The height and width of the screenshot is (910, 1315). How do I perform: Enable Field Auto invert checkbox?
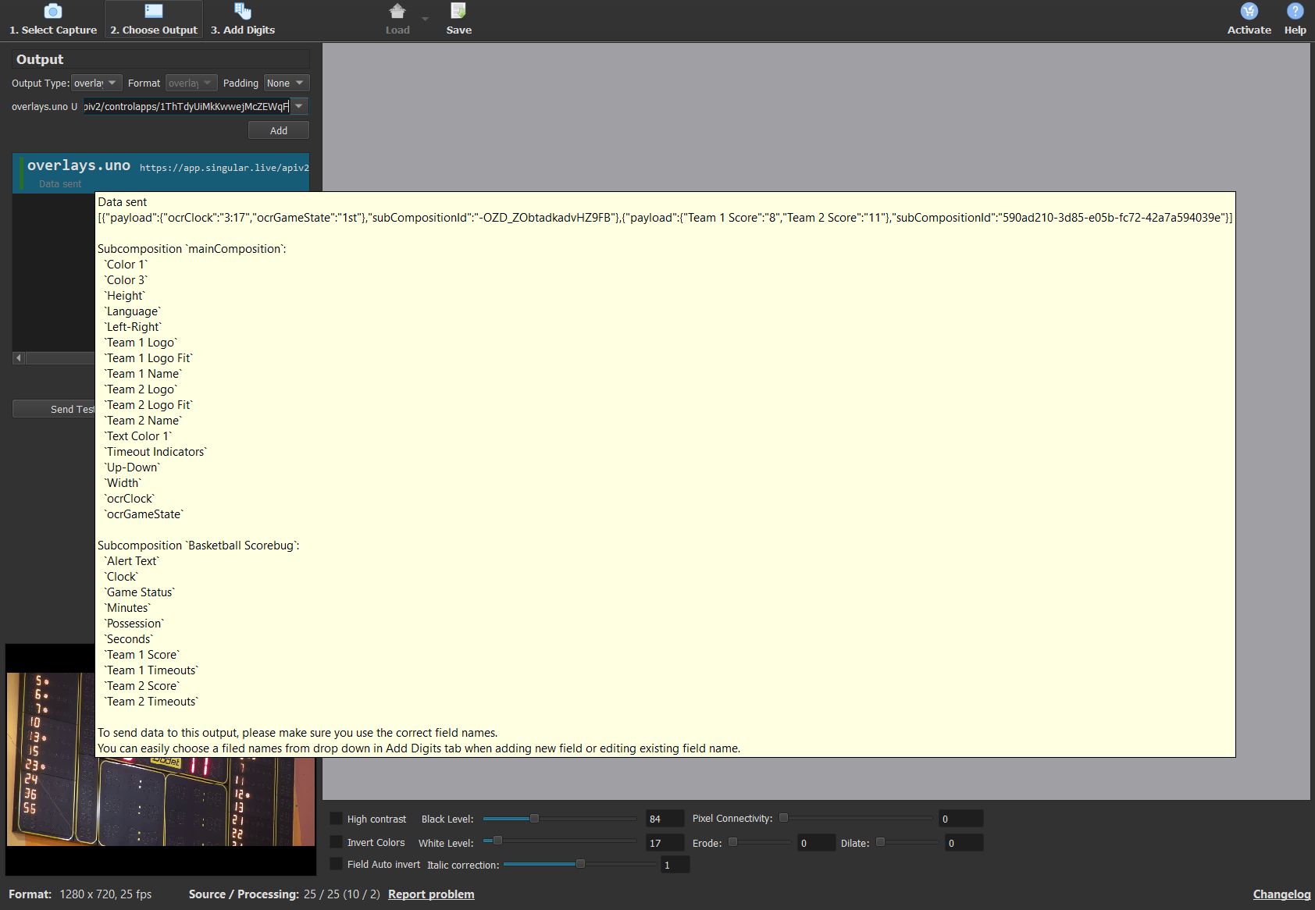tap(336, 864)
